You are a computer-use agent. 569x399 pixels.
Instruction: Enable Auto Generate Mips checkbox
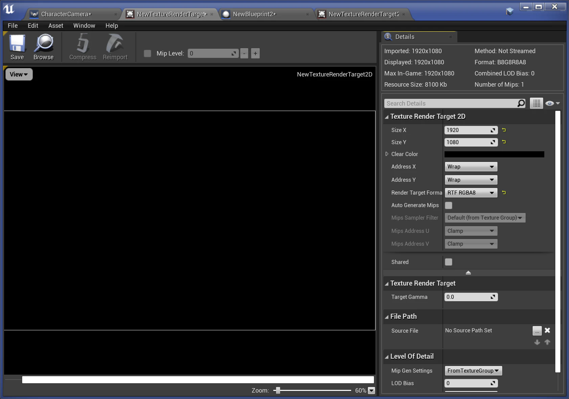pos(449,205)
